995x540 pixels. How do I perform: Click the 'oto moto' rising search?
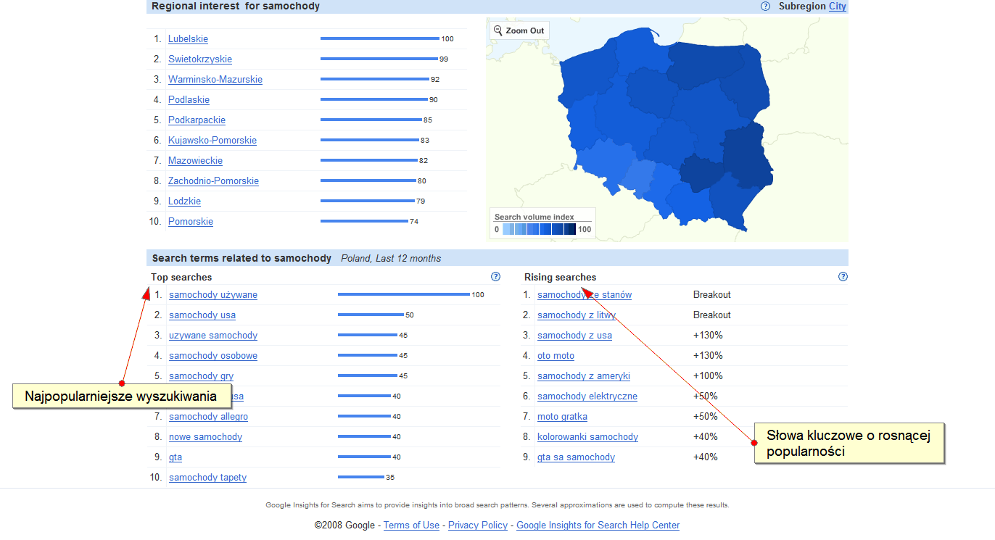tap(556, 356)
